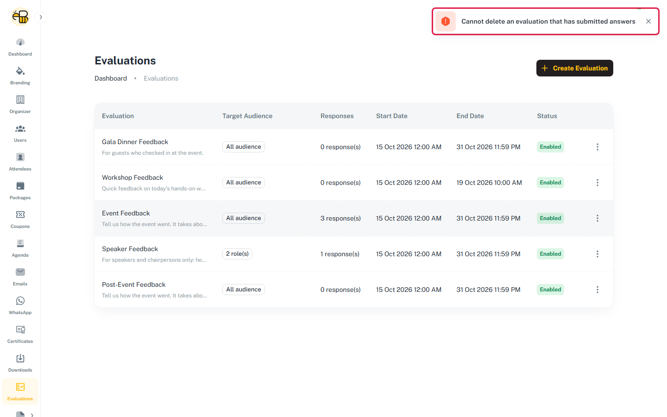This screenshot has width=667, height=417.
Task: Click Enabled status for Event Feedback
Action: pyautogui.click(x=550, y=218)
